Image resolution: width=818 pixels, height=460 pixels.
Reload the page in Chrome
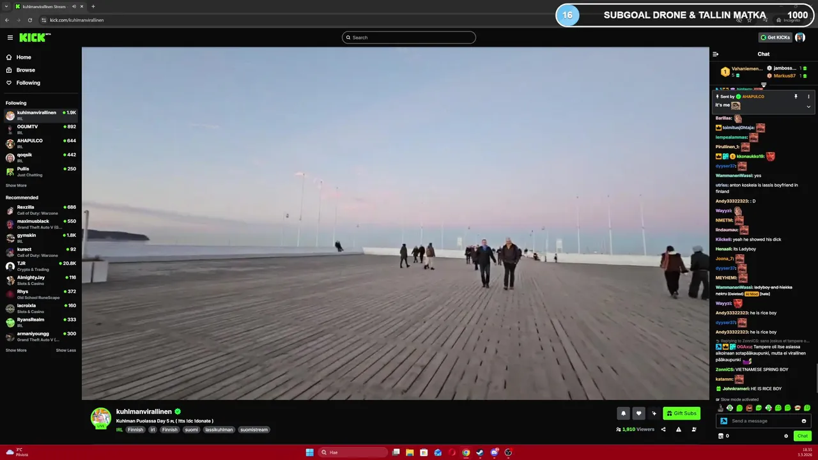click(30, 20)
